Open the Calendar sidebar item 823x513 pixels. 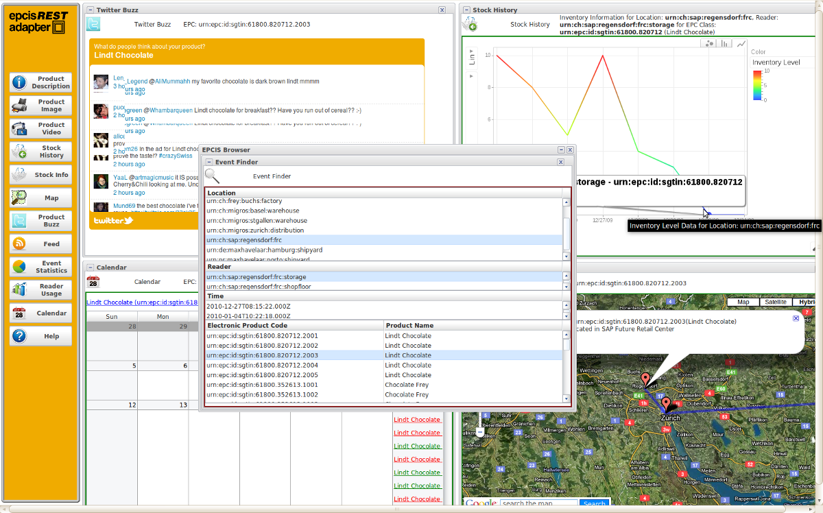[x=40, y=313]
